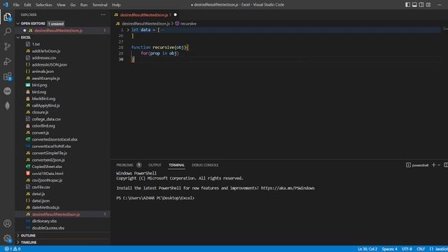Switch to the Debug Console tab

(205, 165)
